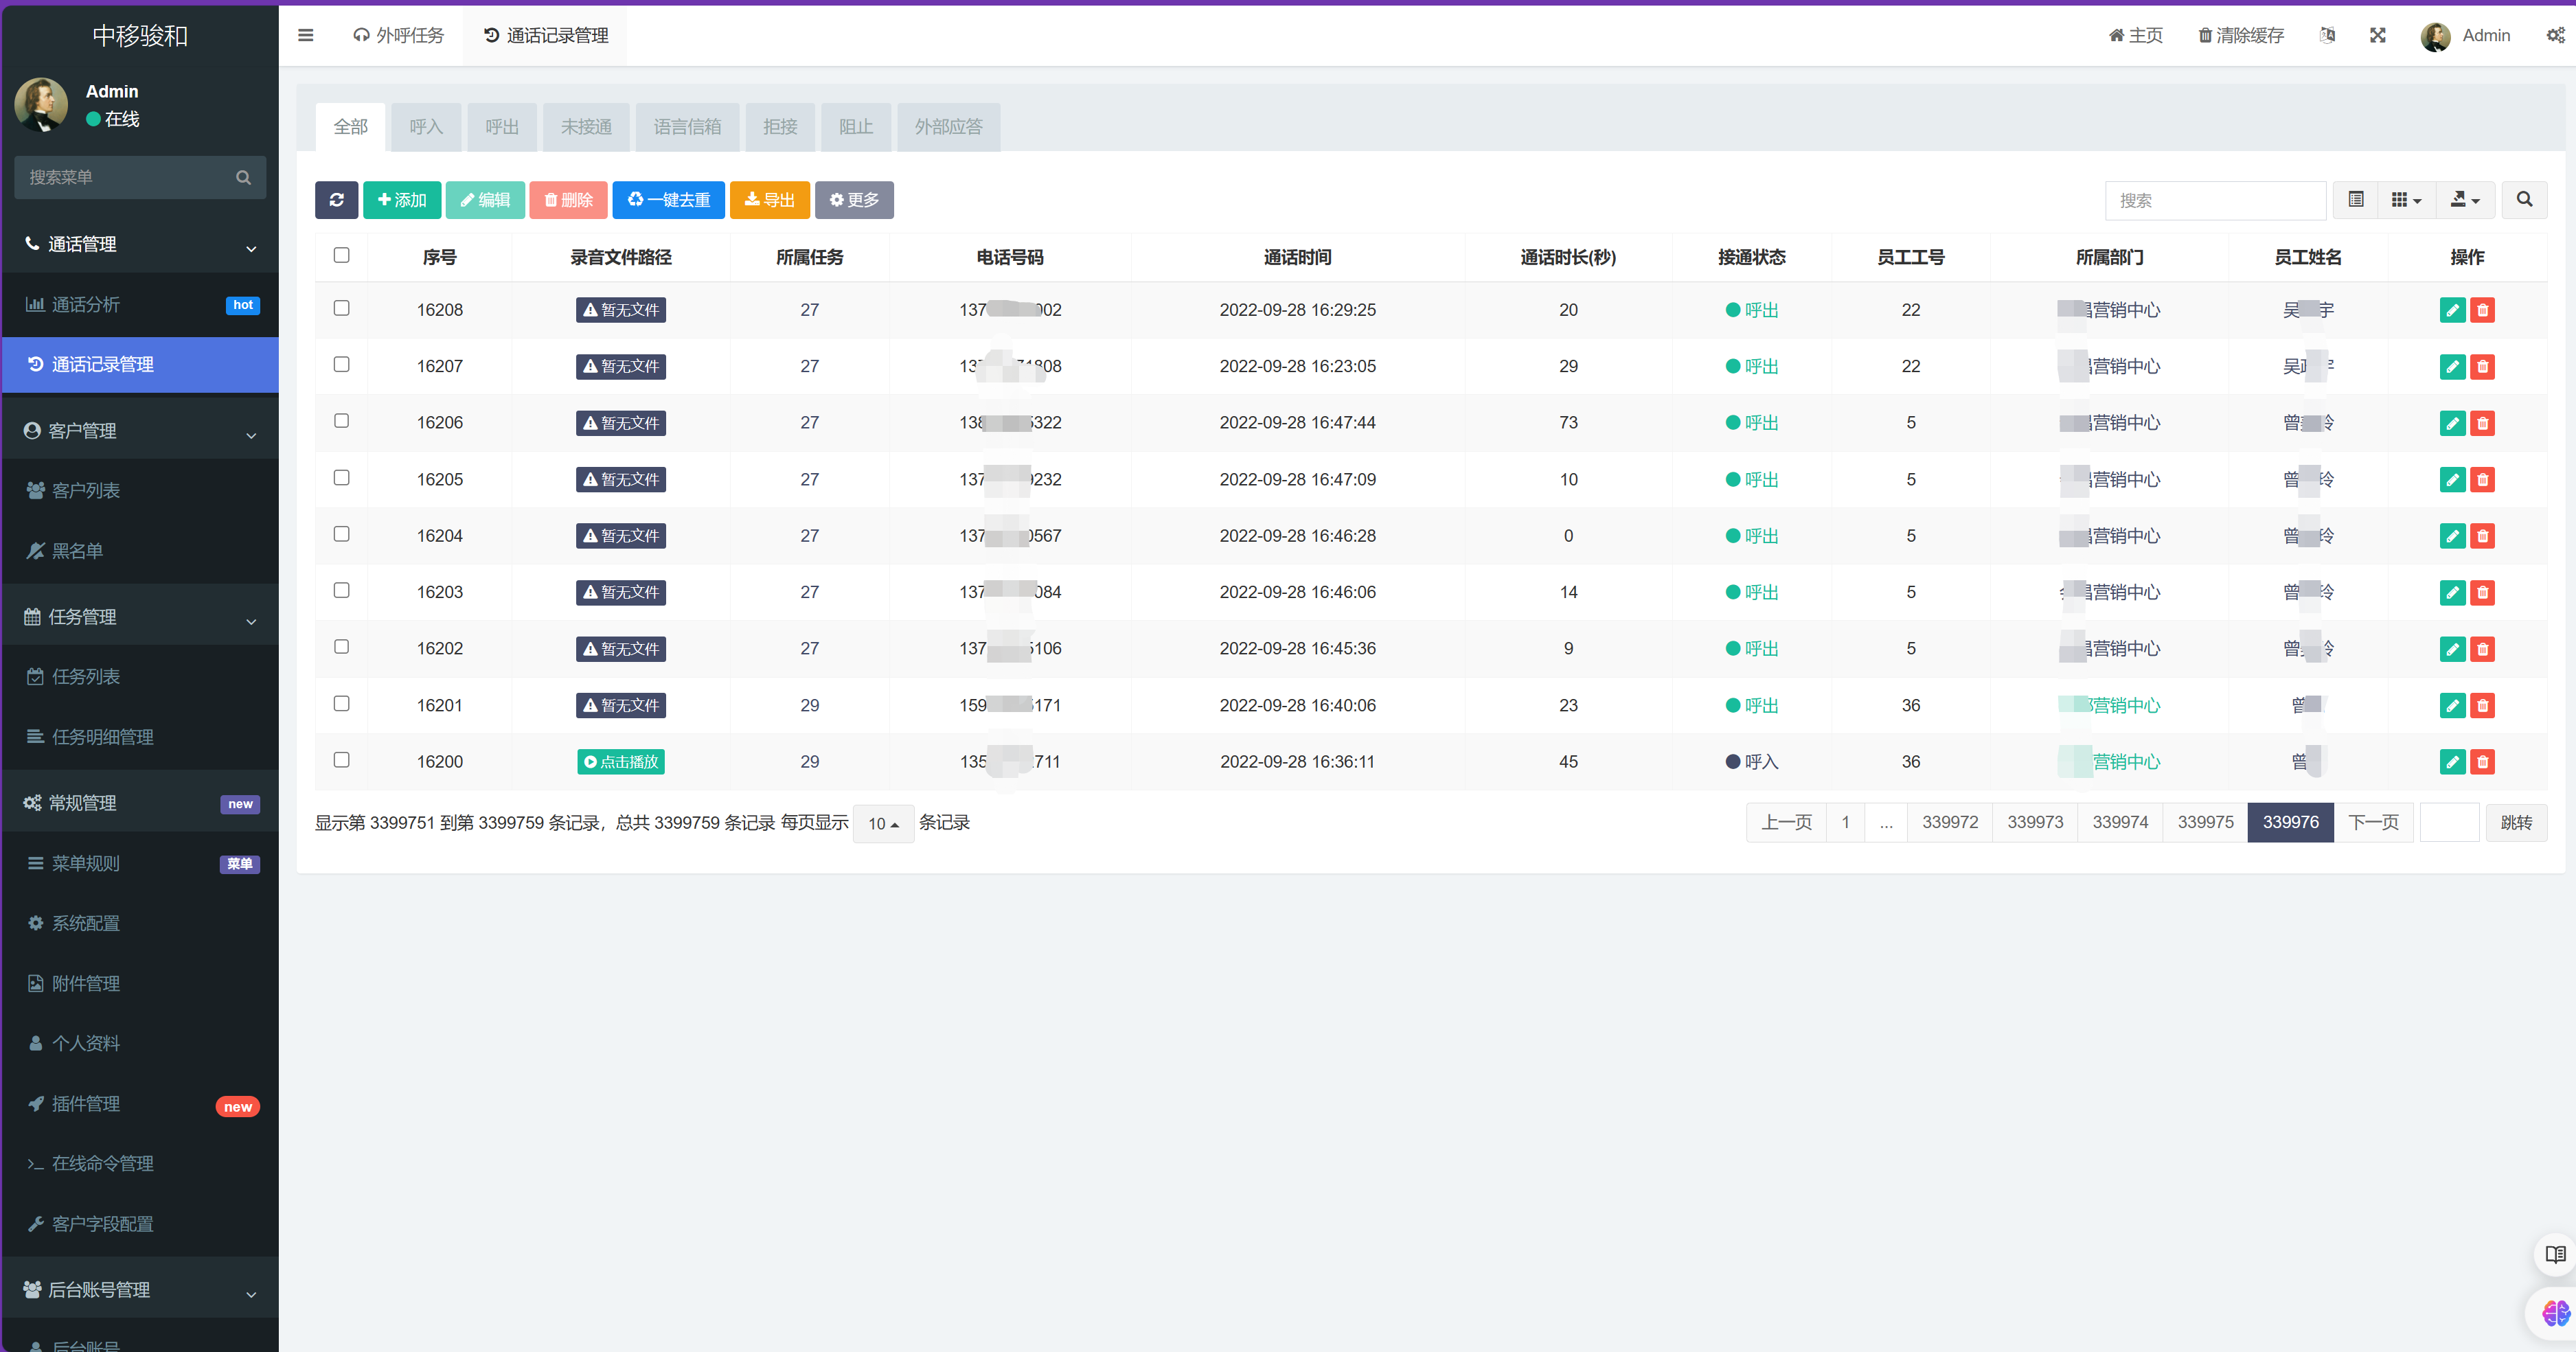Collapse the 客户管理 sidebar group
2576x1352 pixels.
point(140,431)
